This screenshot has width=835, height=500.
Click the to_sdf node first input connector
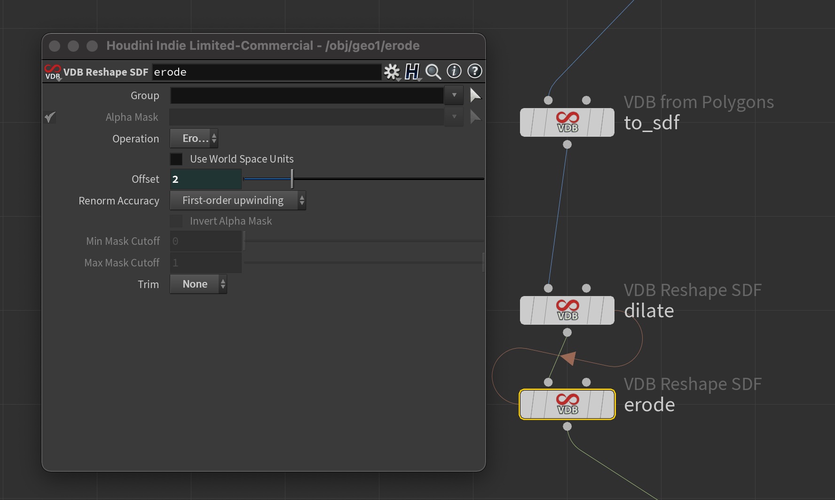click(x=548, y=100)
